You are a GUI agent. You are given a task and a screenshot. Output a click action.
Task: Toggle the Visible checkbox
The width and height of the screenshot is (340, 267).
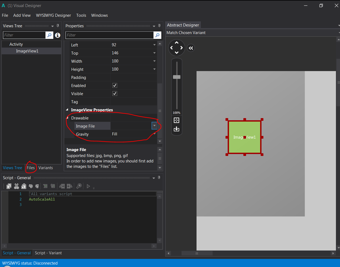click(115, 94)
